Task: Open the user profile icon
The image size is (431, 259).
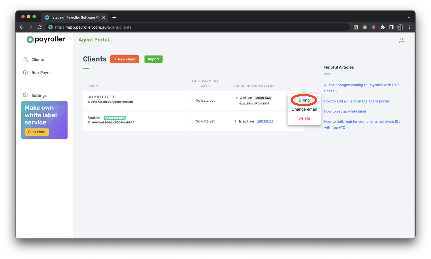Action: click(x=402, y=40)
